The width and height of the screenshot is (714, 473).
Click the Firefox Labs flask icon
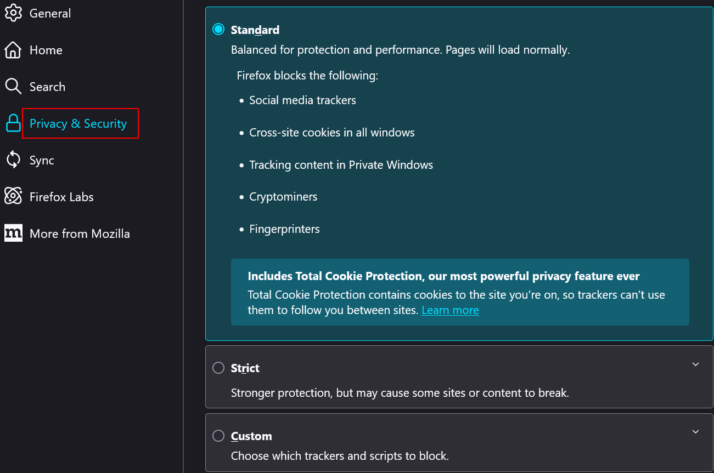(x=13, y=196)
